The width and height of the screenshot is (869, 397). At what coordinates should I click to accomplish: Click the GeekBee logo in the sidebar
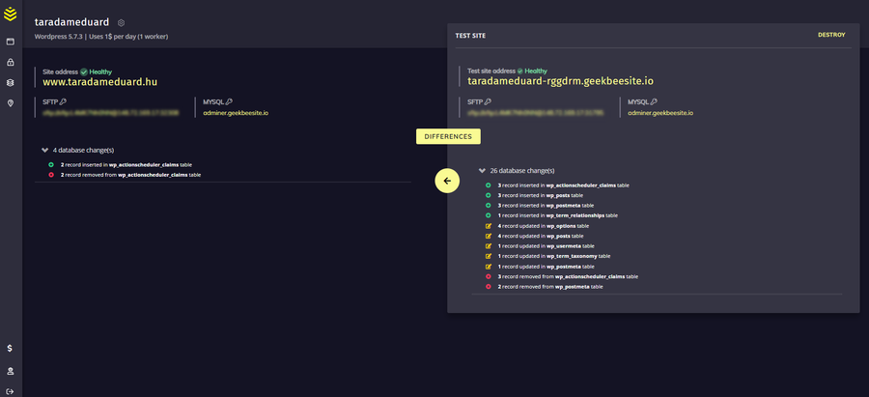coord(11,14)
